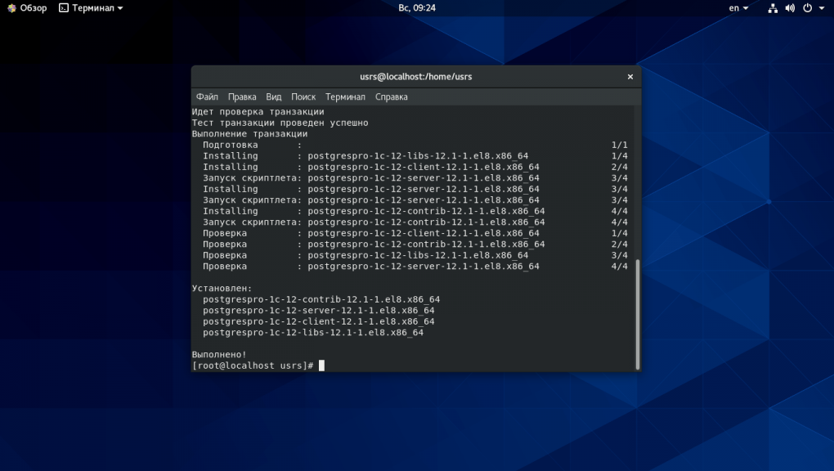Open the Поиск menu
This screenshot has height=471, width=834.
click(303, 96)
